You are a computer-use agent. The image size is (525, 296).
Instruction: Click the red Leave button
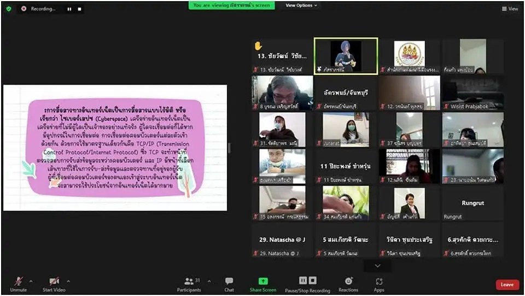[507, 285]
